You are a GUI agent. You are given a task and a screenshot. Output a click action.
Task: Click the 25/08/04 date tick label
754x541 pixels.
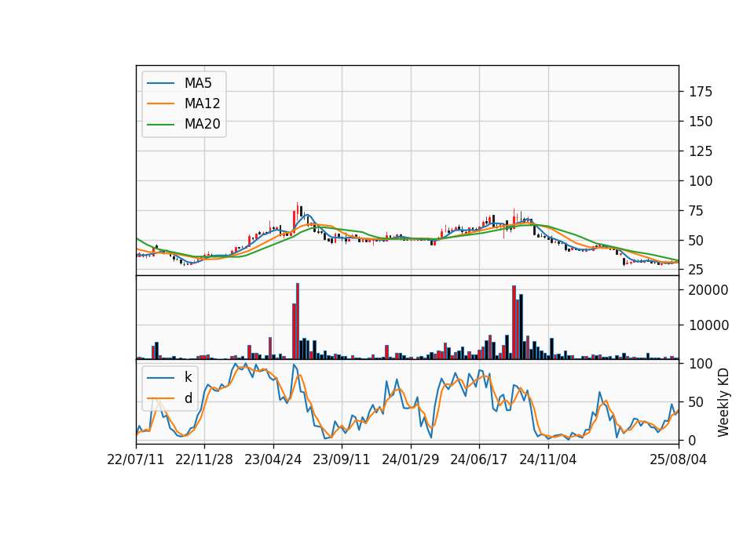point(678,459)
